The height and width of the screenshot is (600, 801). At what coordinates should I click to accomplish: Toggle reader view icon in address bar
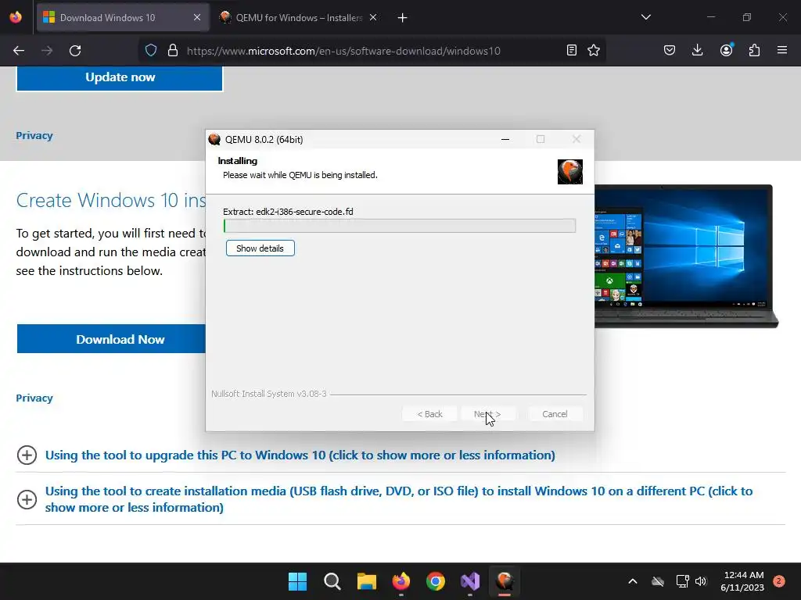[572, 50]
